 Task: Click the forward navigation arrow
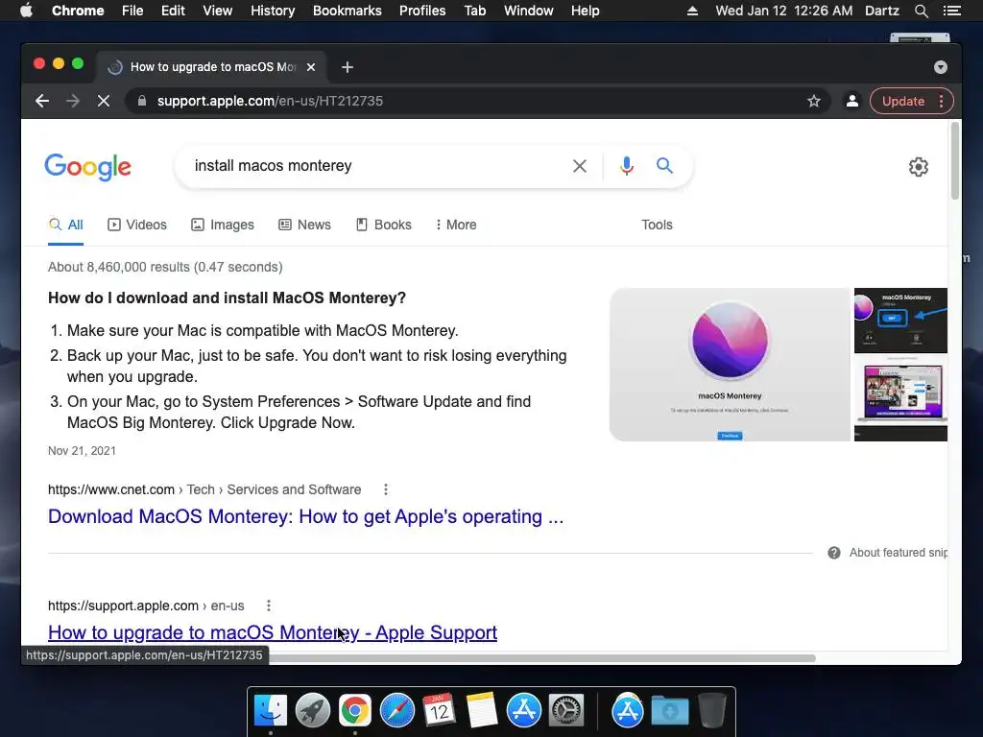pos(73,101)
